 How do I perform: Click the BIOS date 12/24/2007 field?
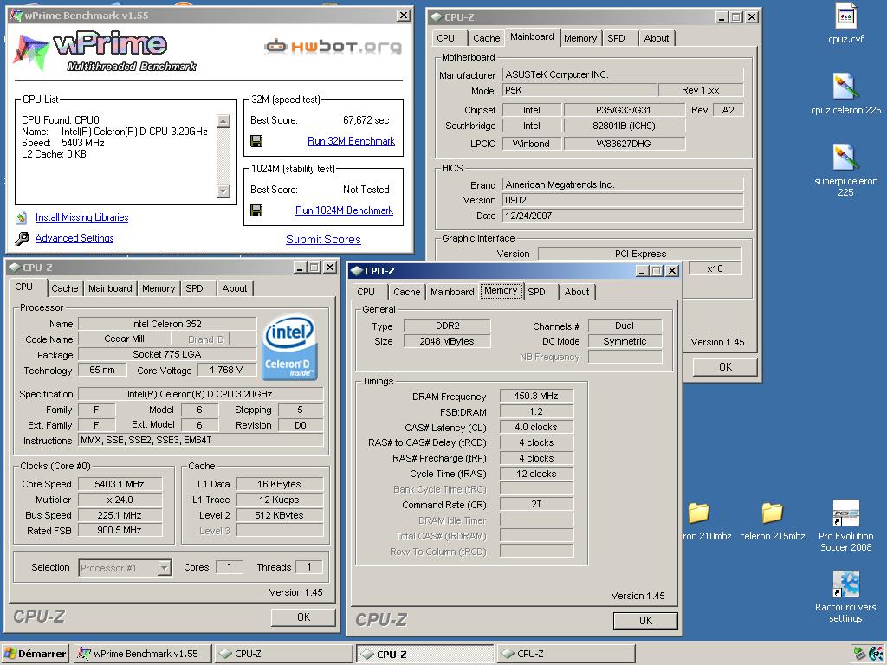623,216
